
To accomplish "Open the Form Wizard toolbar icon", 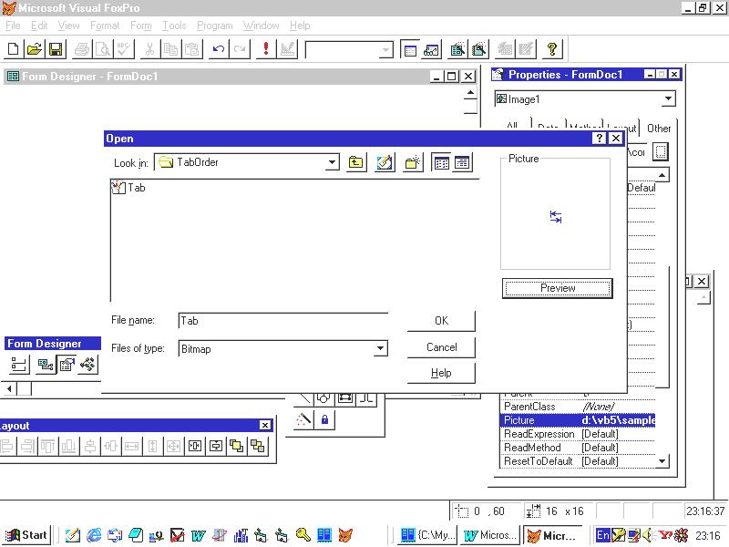I will (x=458, y=49).
